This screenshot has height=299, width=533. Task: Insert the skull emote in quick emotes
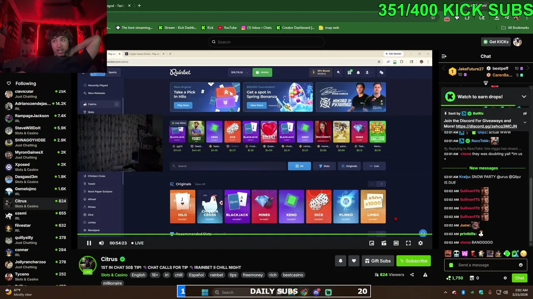(x=456, y=254)
